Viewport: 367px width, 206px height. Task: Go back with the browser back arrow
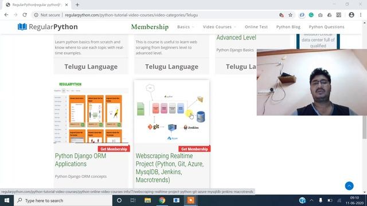pyautogui.click(x=6, y=15)
